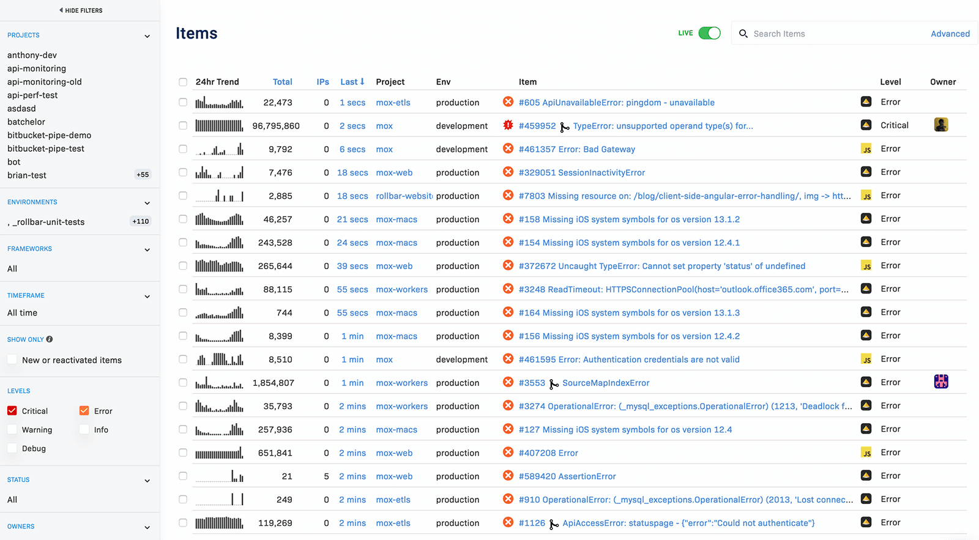Click the branch icon next to #1126 ApiAccessError
Screen dimensions: 979x540
click(554, 523)
